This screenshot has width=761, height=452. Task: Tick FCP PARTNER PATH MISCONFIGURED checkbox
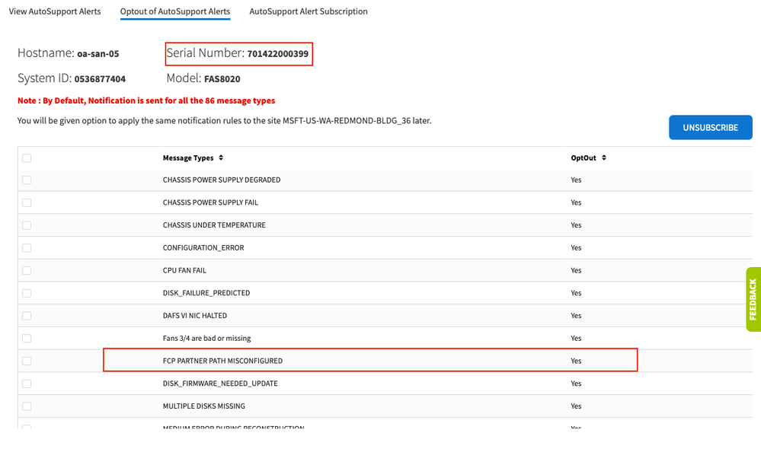[x=27, y=361]
